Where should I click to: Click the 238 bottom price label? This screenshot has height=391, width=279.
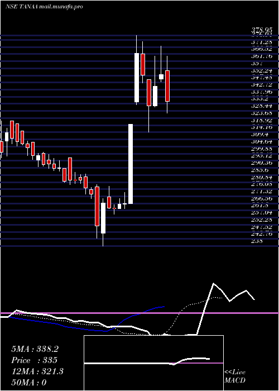(x=257, y=241)
